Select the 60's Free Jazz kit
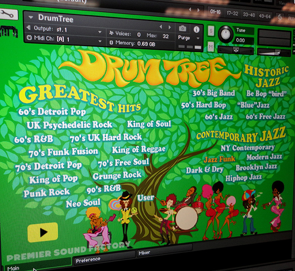This screenshot has width=295, height=271. pyautogui.click(x=266, y=117)
